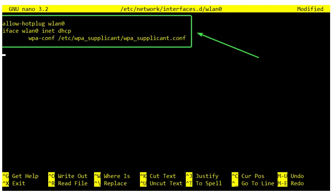Click the ^G Get Help shortcut
Image resolution: width=332 pixels, height=194 pixels.
[x=20, y=176]
